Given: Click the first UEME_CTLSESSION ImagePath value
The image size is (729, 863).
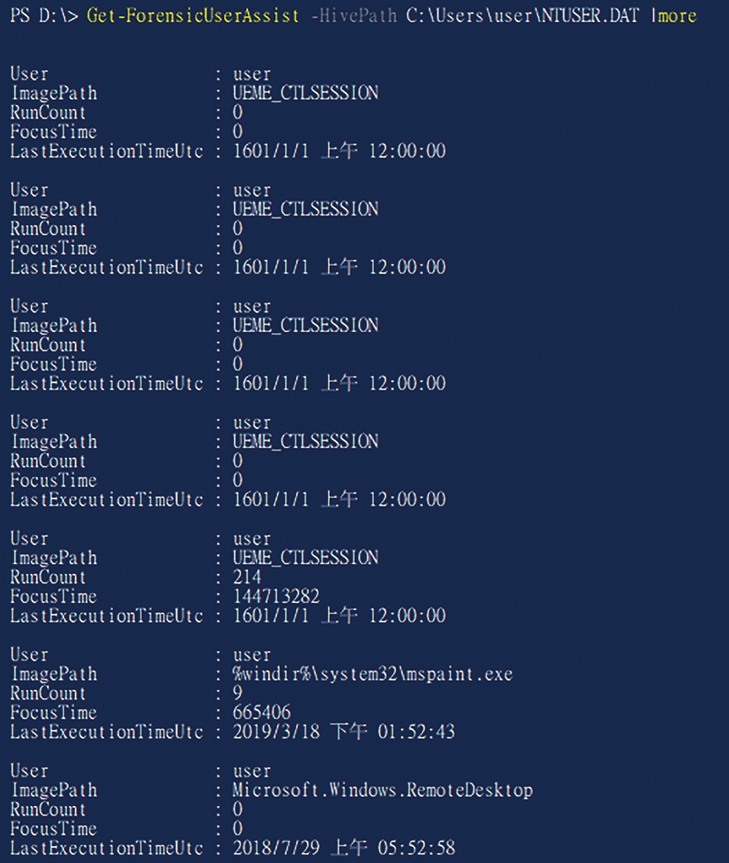Looking at the screenshot, I should [x=305, y=93].
